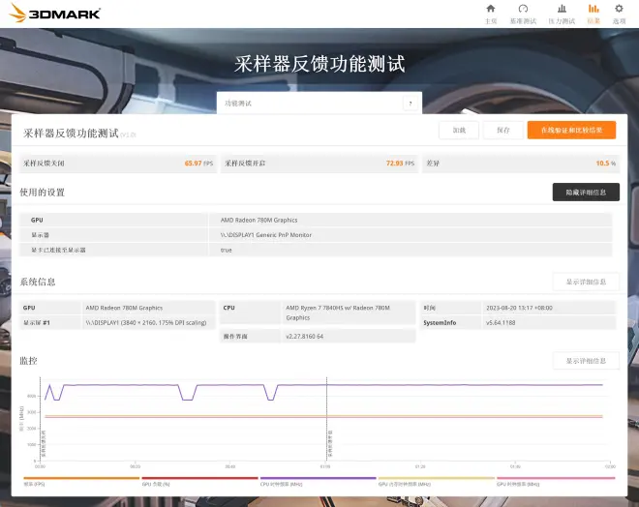The height and width of the screenshot is (507, 639).
Task: Go to the 主页 home icon
Action: pos(490,13)
